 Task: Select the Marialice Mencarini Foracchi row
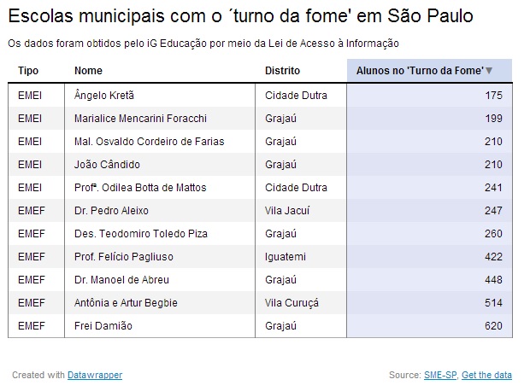click(140, 118)
